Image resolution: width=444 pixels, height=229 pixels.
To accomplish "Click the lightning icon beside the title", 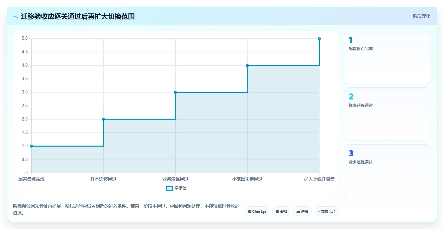I will tap(16, 16).
